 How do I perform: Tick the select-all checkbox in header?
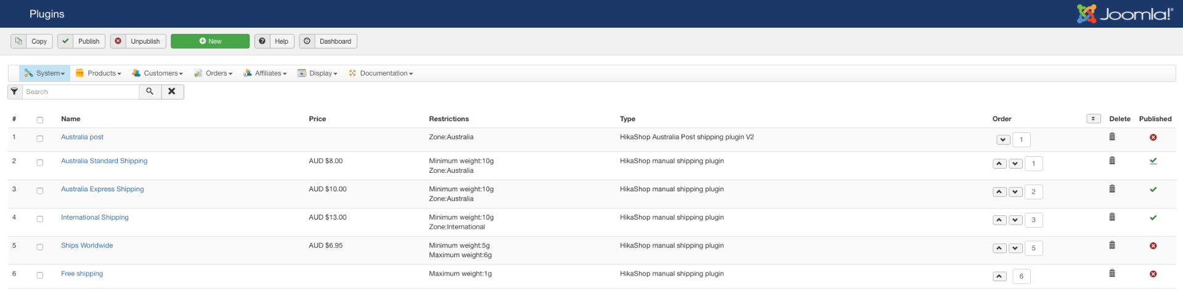coord(40,120)
